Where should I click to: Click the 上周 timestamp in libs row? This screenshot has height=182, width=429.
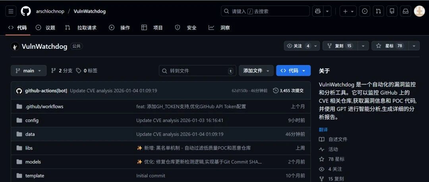click(300, 148)
